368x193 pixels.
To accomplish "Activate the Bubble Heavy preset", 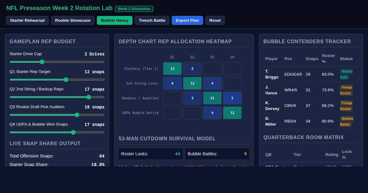I will [x=115, y=21].
